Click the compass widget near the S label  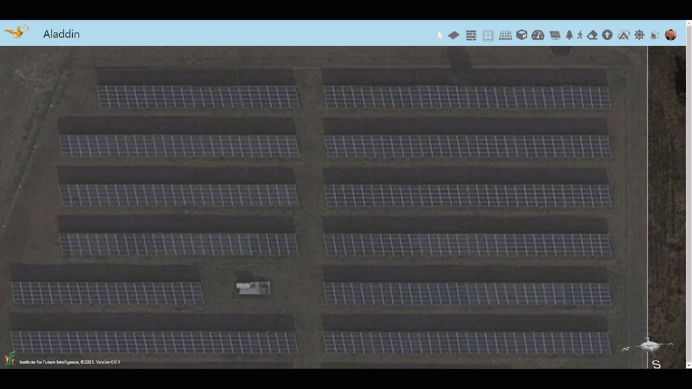649,346
